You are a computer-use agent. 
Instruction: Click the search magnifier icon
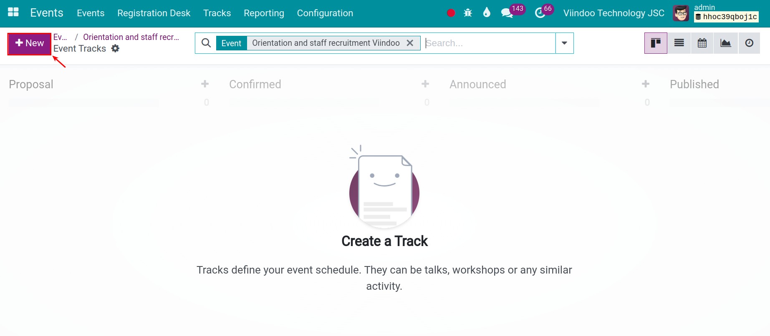(x=206, y=43)
